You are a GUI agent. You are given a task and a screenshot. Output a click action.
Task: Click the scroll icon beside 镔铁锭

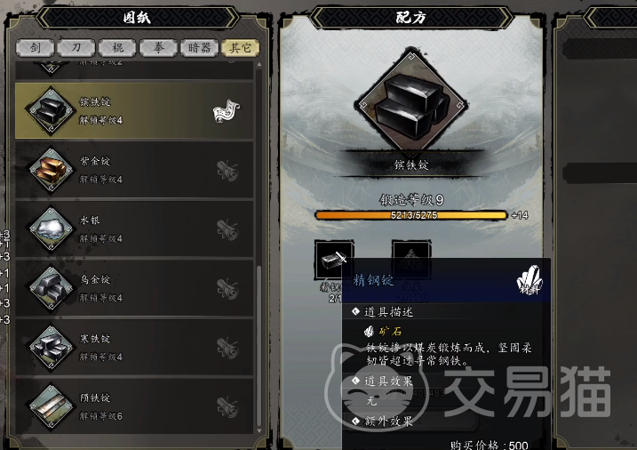tap(227, 111)
